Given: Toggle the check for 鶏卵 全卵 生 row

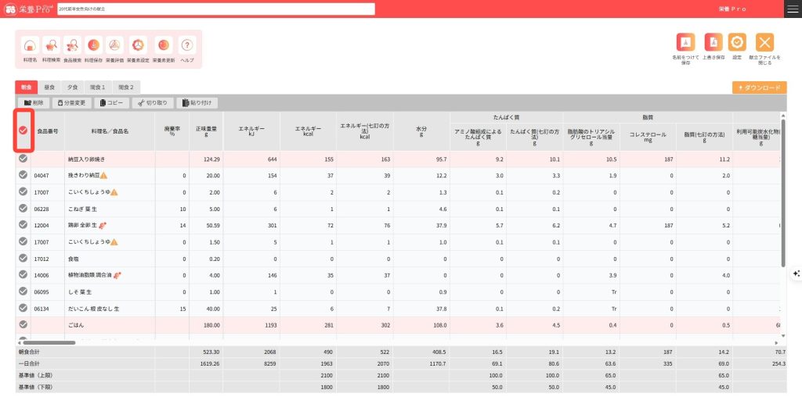Looking at the screenshot, I should [x=23, y=224].
